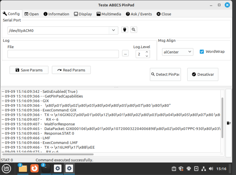
Task: Click the volume speaker tray icon
Action: (211, 169)
